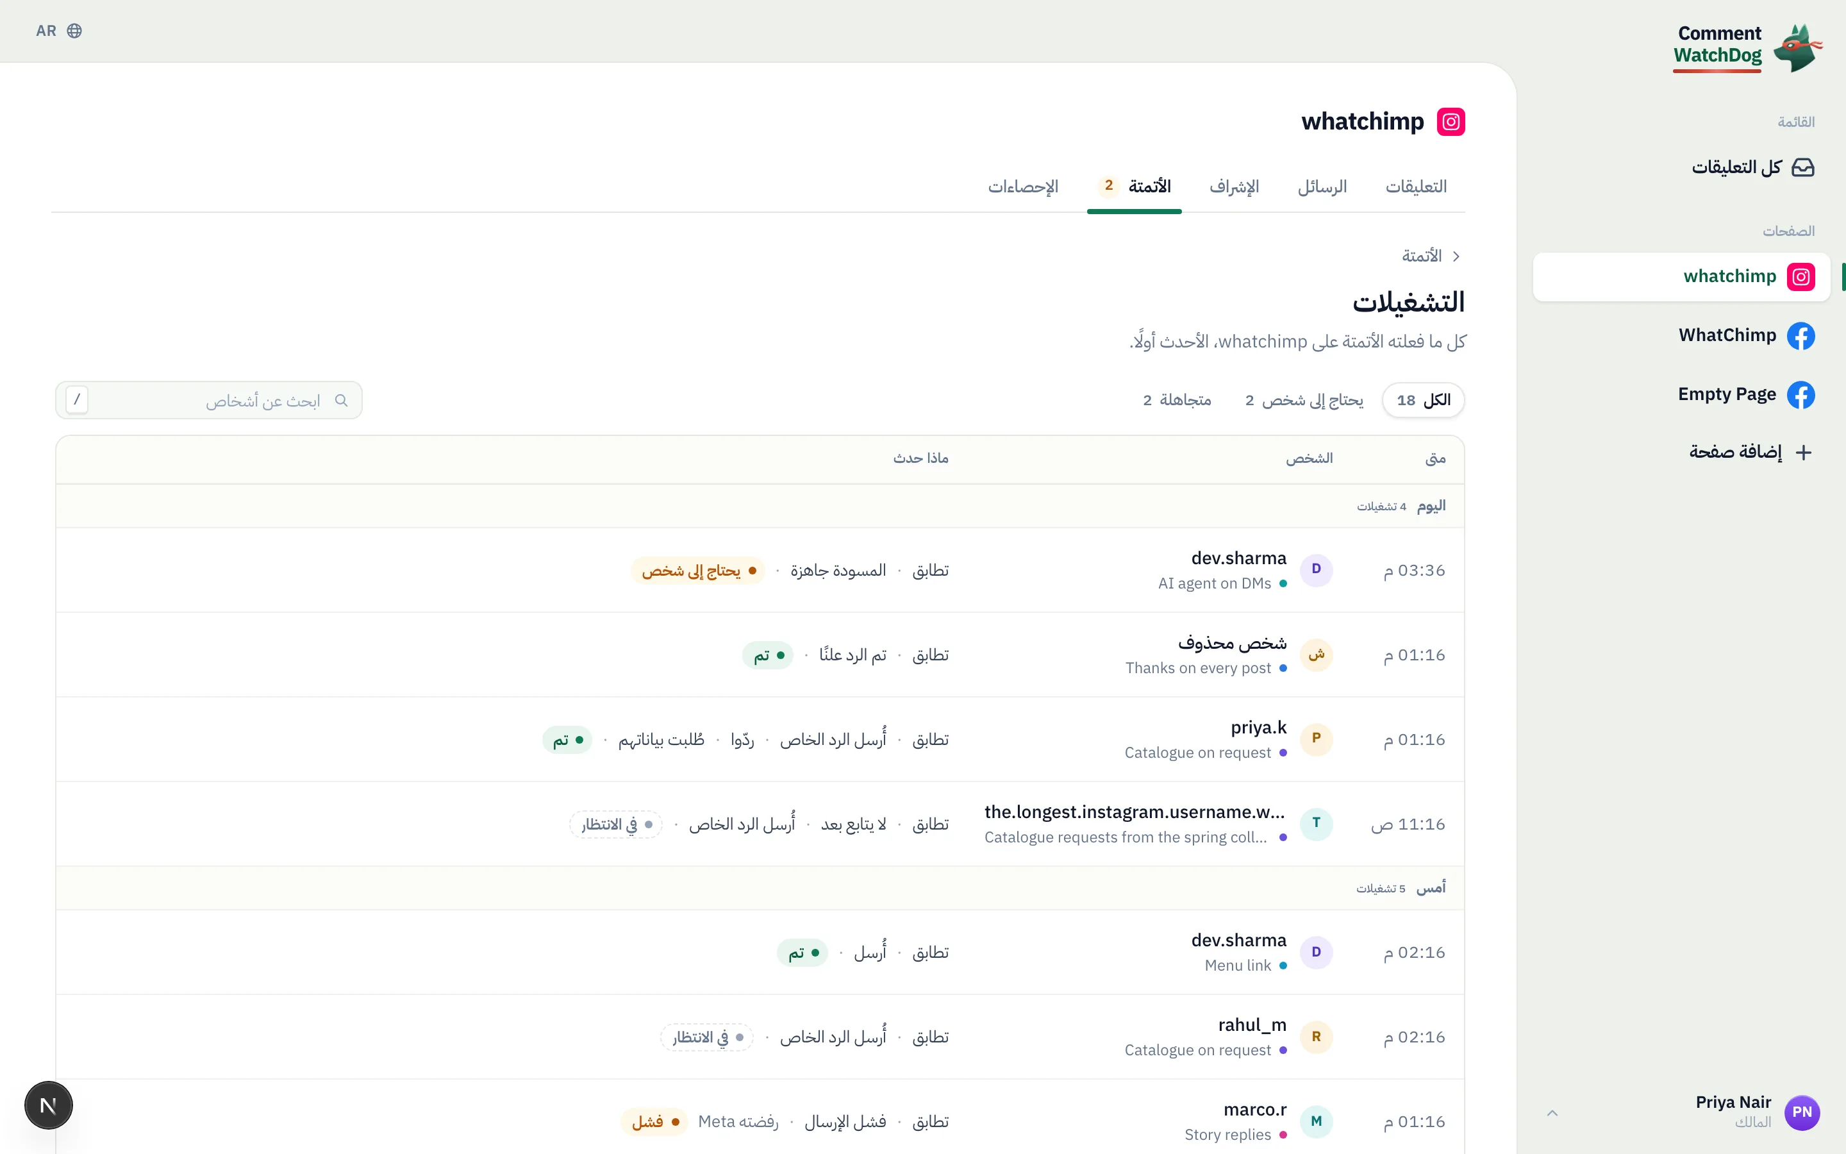
Task: Select the WhatChimp Facebook page icon
Action: (x=1801, y=335)
